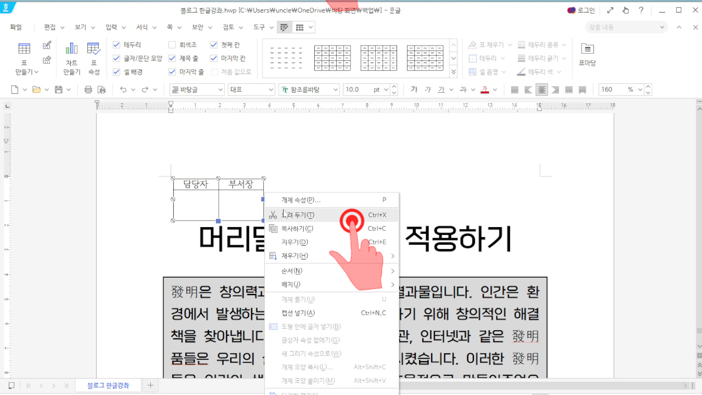Click the table design tab icon
This screenshot has width=702, height=395.
coord(284,27)
